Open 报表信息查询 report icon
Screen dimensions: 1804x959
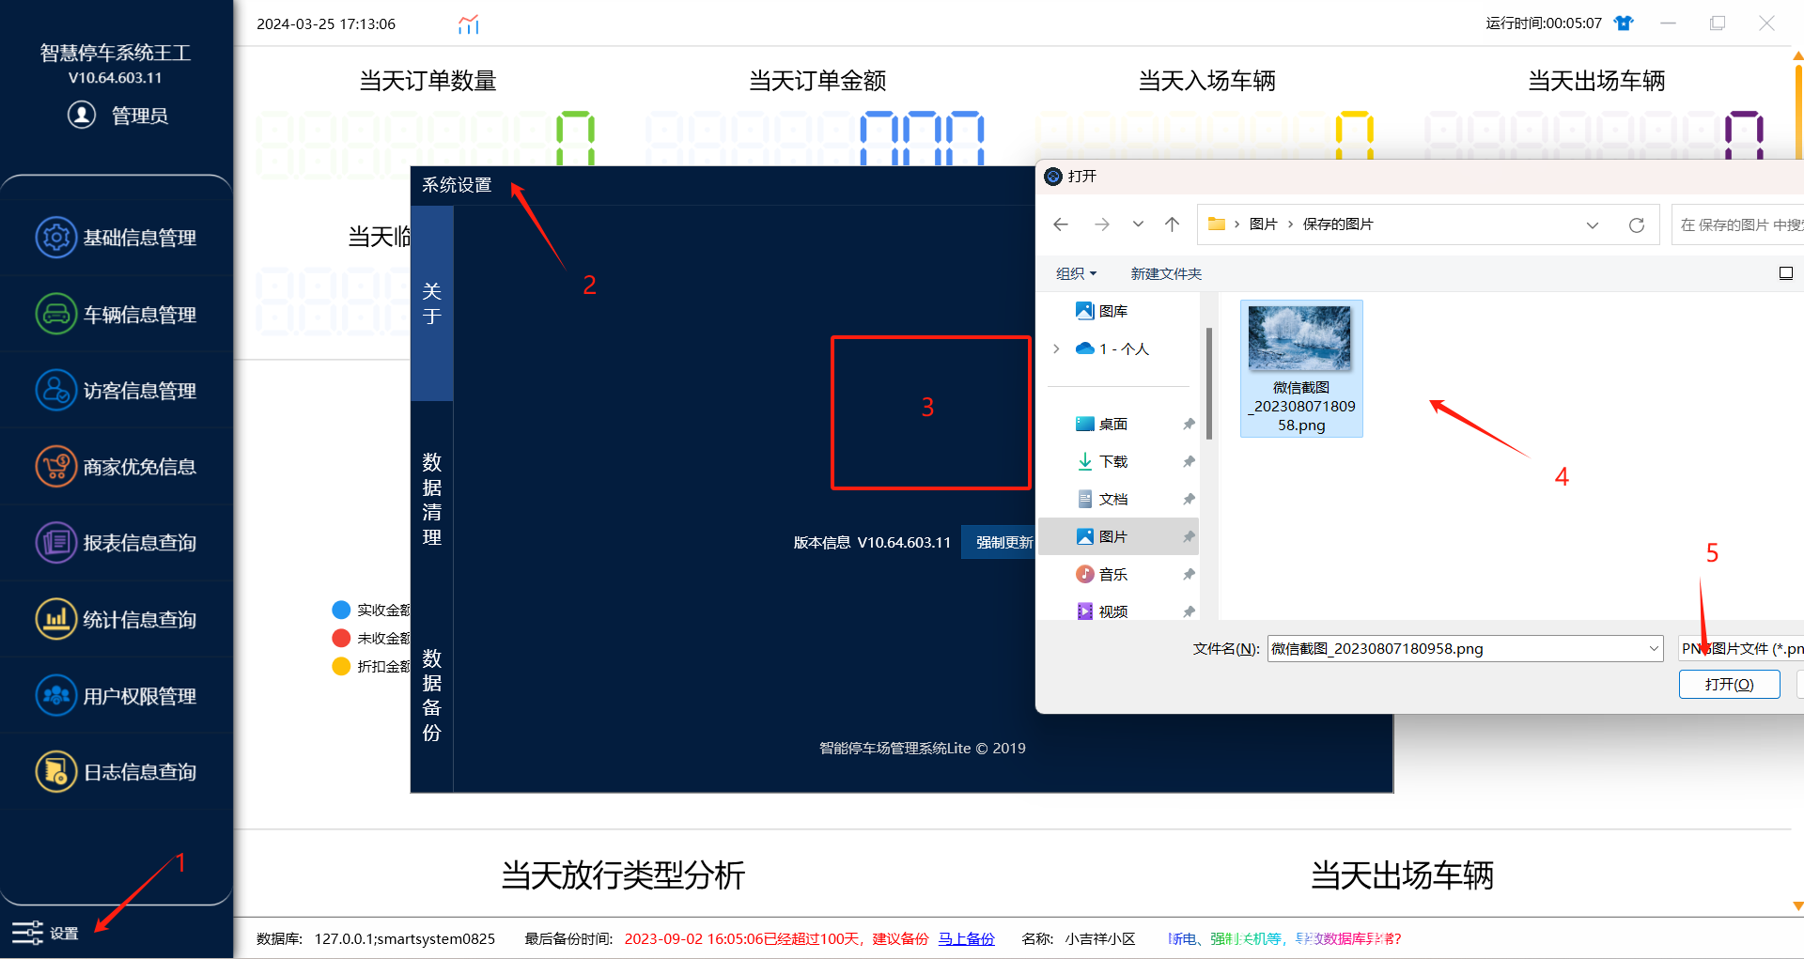click(x=56, y=543)
